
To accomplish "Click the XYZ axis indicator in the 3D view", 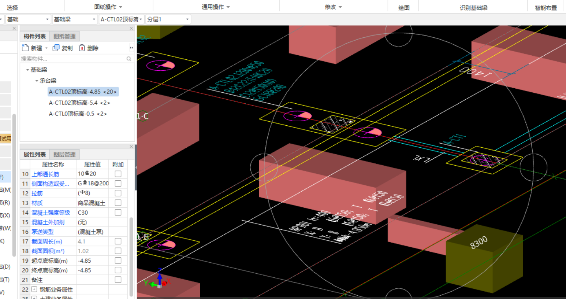I will [x=157, y=278].
